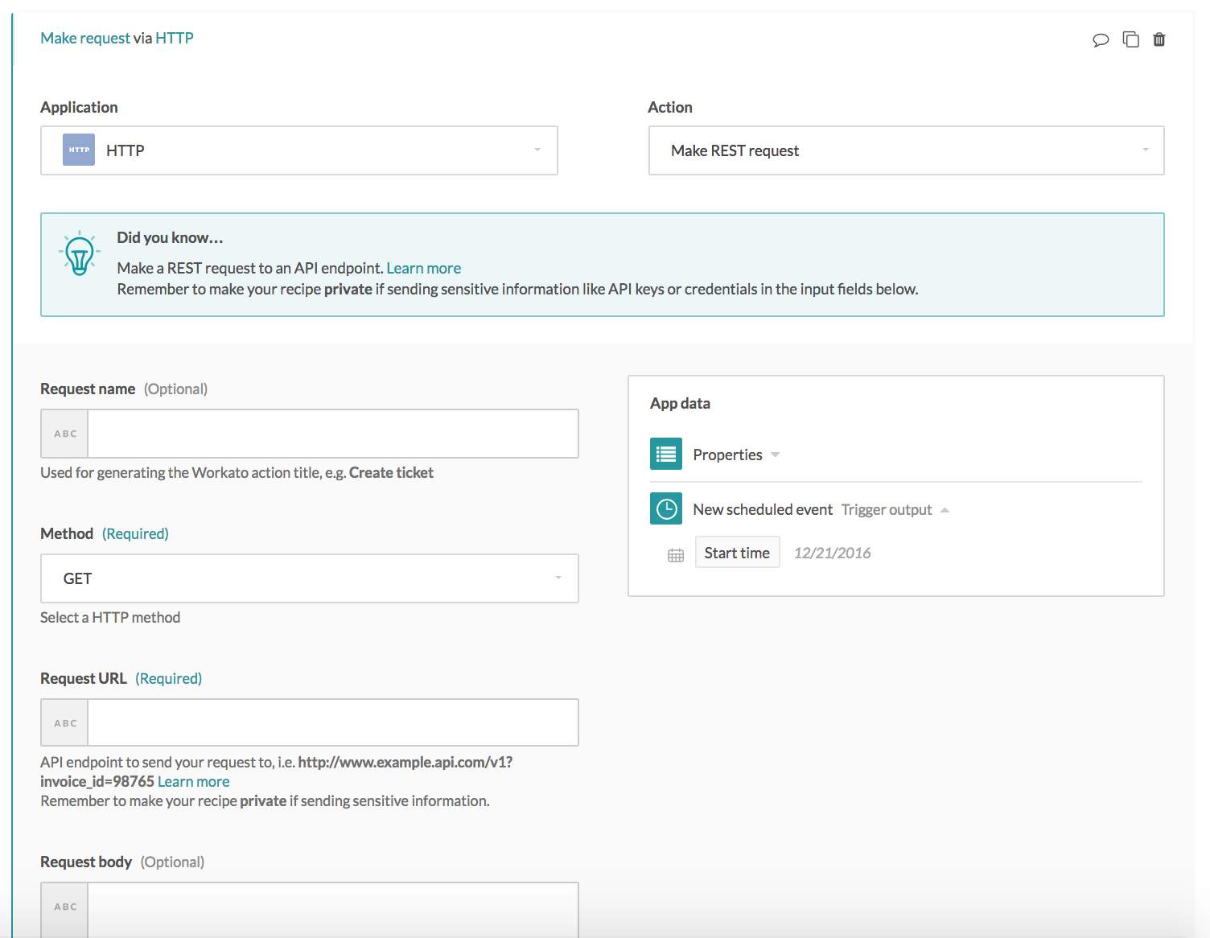Click the comment speech bubble icon
This screenshot has height=938, width=1210.
pos(1101,39)
